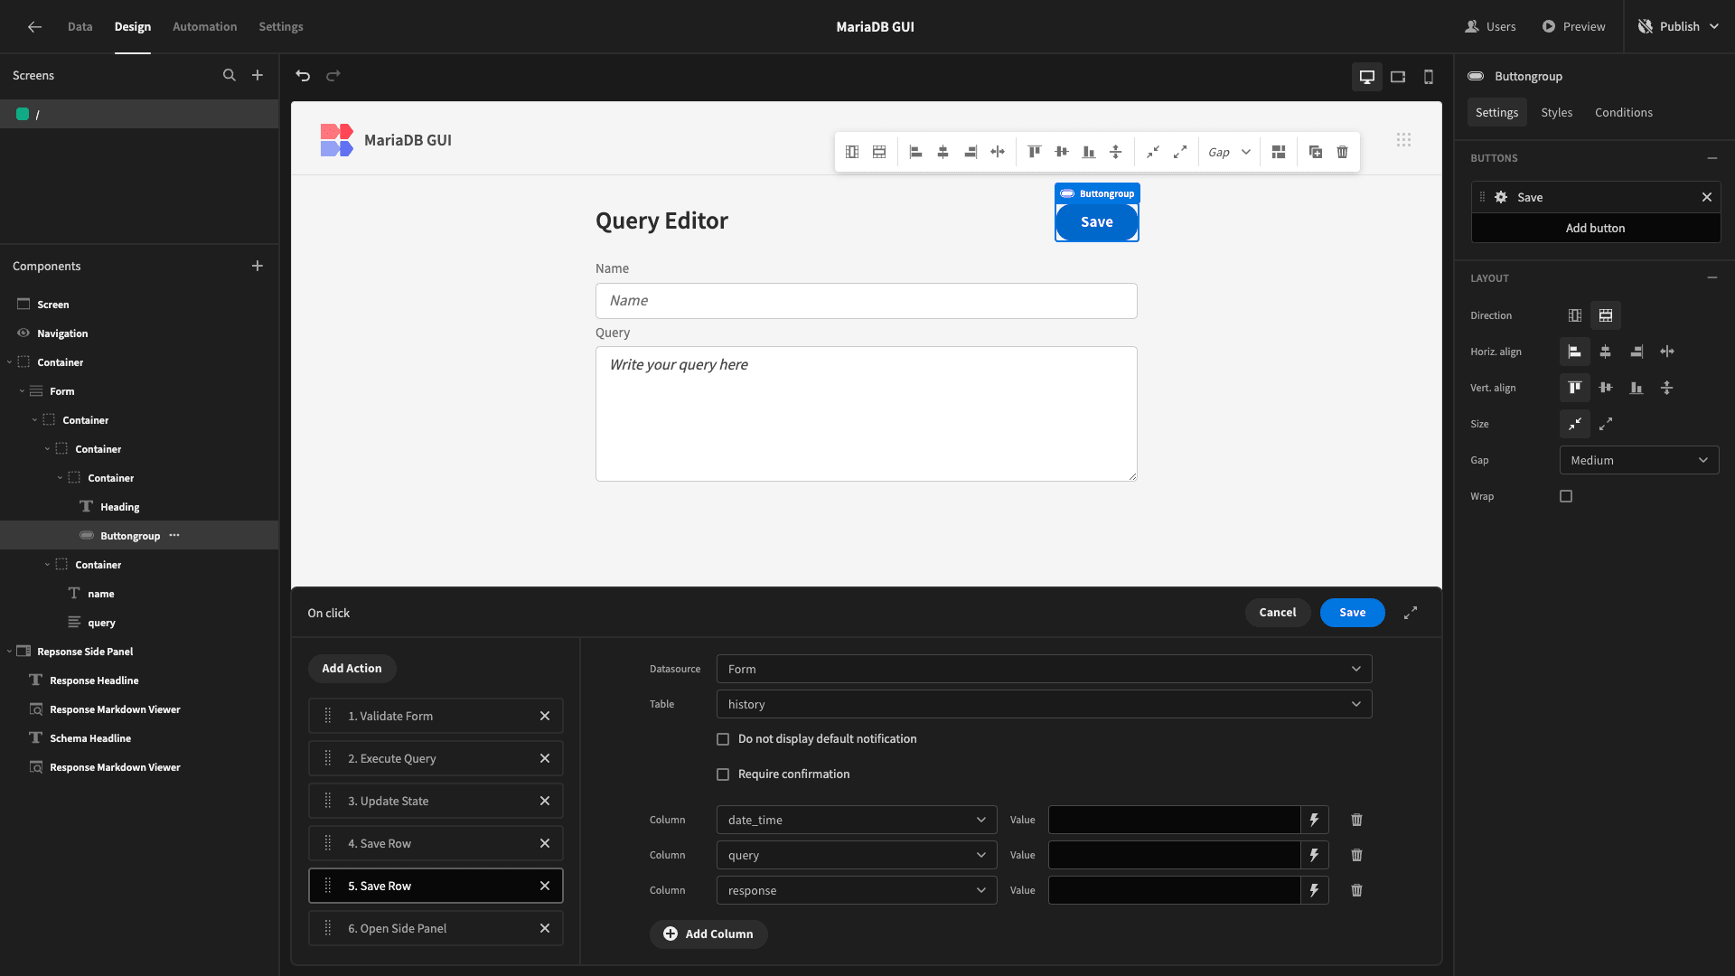Delete the date_time column row
This screenshot has height=976, width=1735.
pos(1356,820)
